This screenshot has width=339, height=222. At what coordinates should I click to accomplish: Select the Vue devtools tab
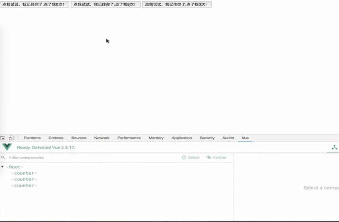(245, 138)
